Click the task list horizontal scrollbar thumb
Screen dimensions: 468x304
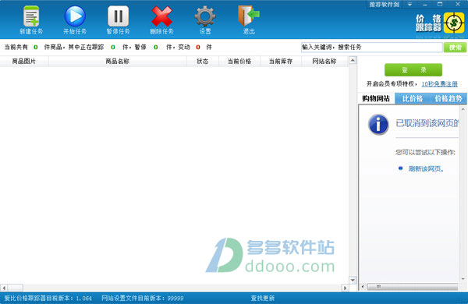[x=16, y=288]
